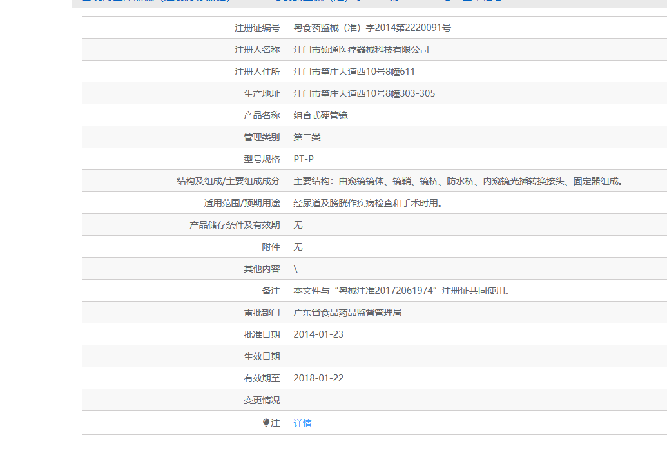Select the 主要结构 composition description text
Screen dimensions: 667x453
(459, 181)
